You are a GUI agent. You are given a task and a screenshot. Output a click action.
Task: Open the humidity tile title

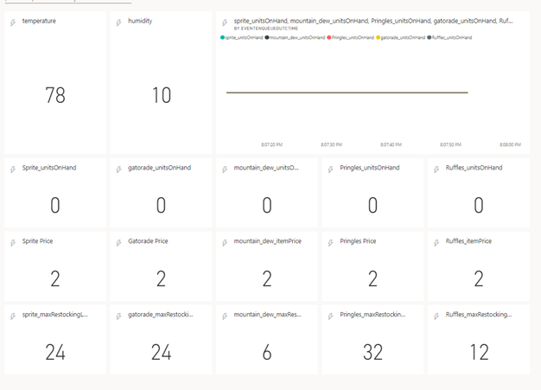click(140, 21)
